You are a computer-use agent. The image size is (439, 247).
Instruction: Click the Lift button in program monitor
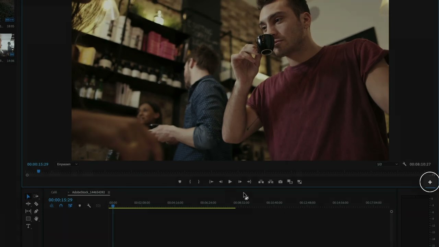[261, 182]
